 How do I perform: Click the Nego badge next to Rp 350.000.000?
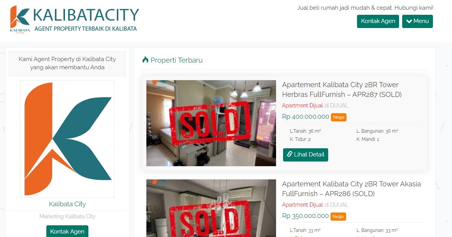[338, 216]
